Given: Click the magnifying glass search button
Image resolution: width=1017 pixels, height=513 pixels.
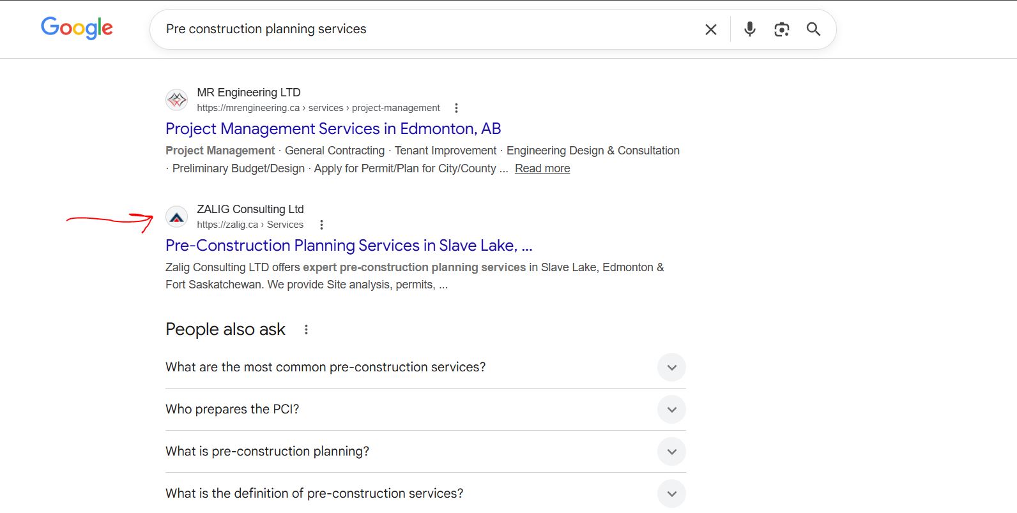Looking at the screenshot, I should coord(813,29).
